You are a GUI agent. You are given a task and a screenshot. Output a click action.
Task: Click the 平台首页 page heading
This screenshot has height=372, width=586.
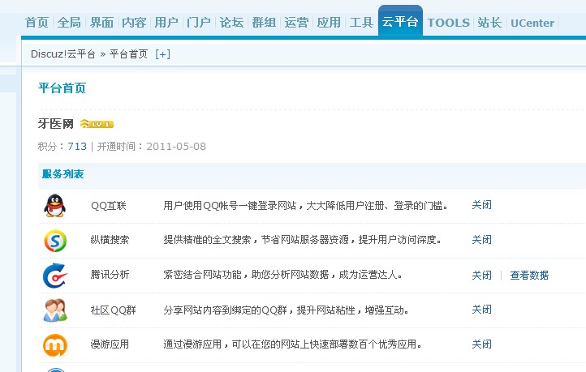coord(62,88)
